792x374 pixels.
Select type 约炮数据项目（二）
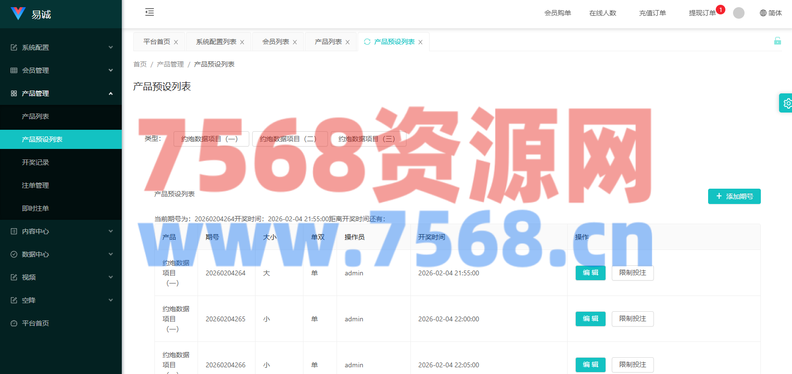pos(290,139)
